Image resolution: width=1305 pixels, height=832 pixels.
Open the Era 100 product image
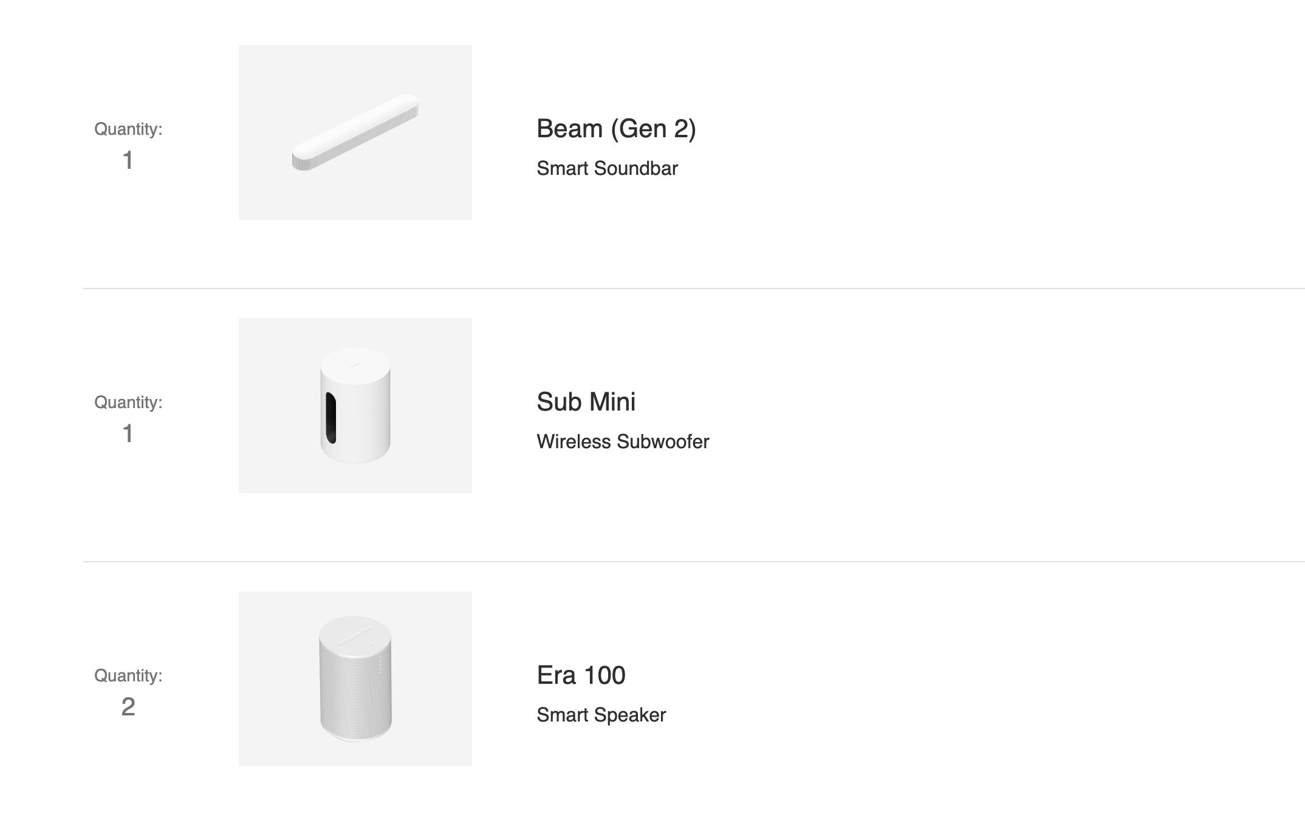coord(355,679)
